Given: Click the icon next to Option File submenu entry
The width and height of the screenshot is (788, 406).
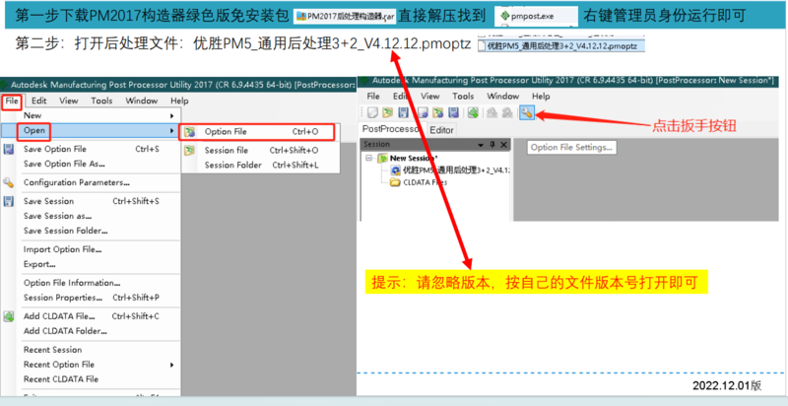Looking at the screenshot, I should (189, 132).
